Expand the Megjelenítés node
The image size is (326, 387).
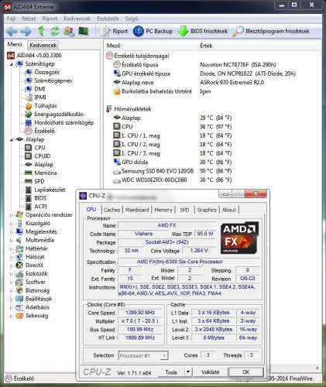[x=12, y=231]
